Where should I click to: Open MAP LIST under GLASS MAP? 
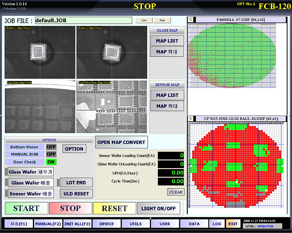click(167, 41)
